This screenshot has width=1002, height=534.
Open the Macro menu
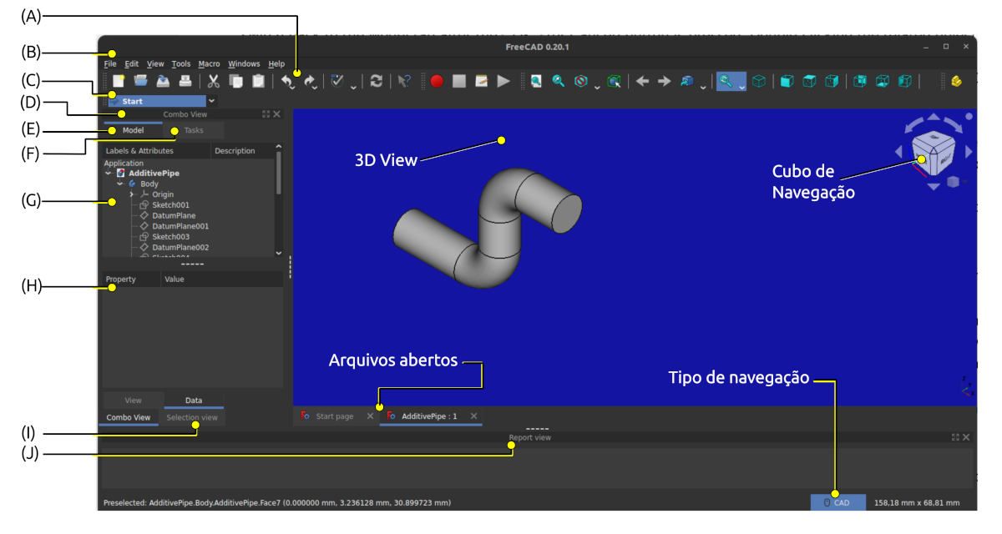209,63
